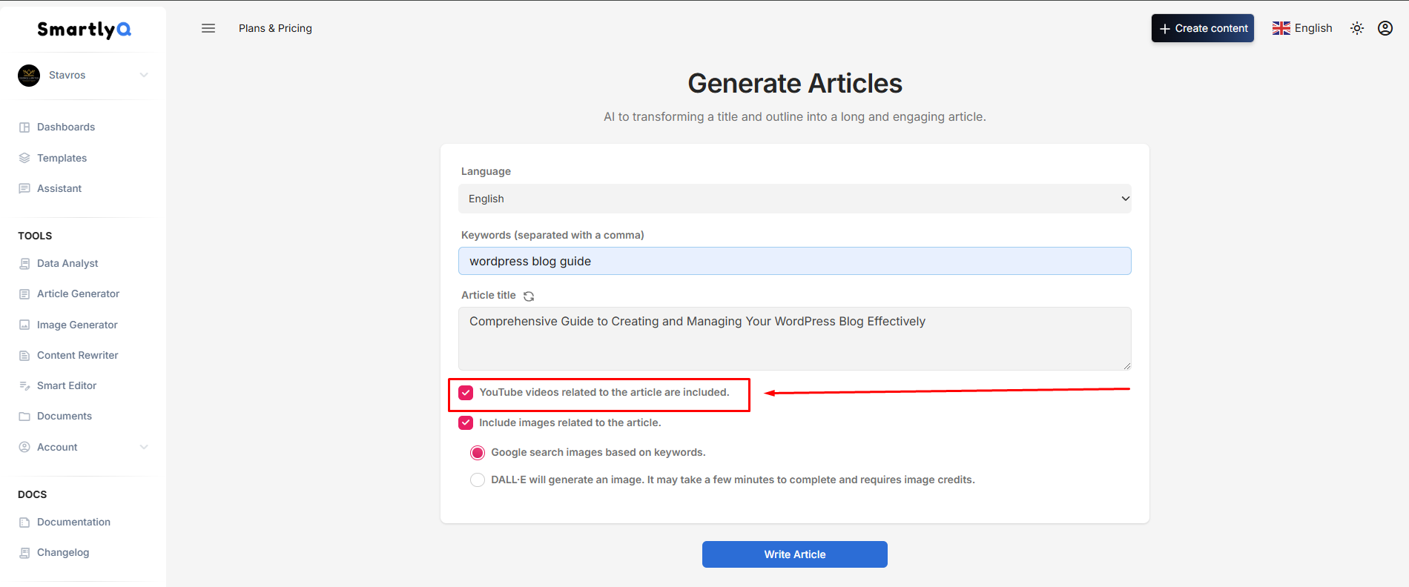Toggle the hamburger sidebar menu icon
This screenshot has width=1409, height=587.
click(x=208, y=28)
